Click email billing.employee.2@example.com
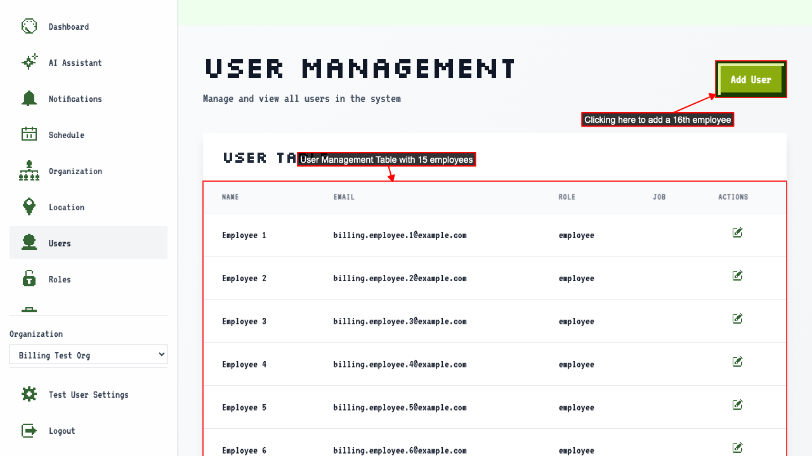The image size is (812, 456). pyautogui.click(x=400, y=279)
